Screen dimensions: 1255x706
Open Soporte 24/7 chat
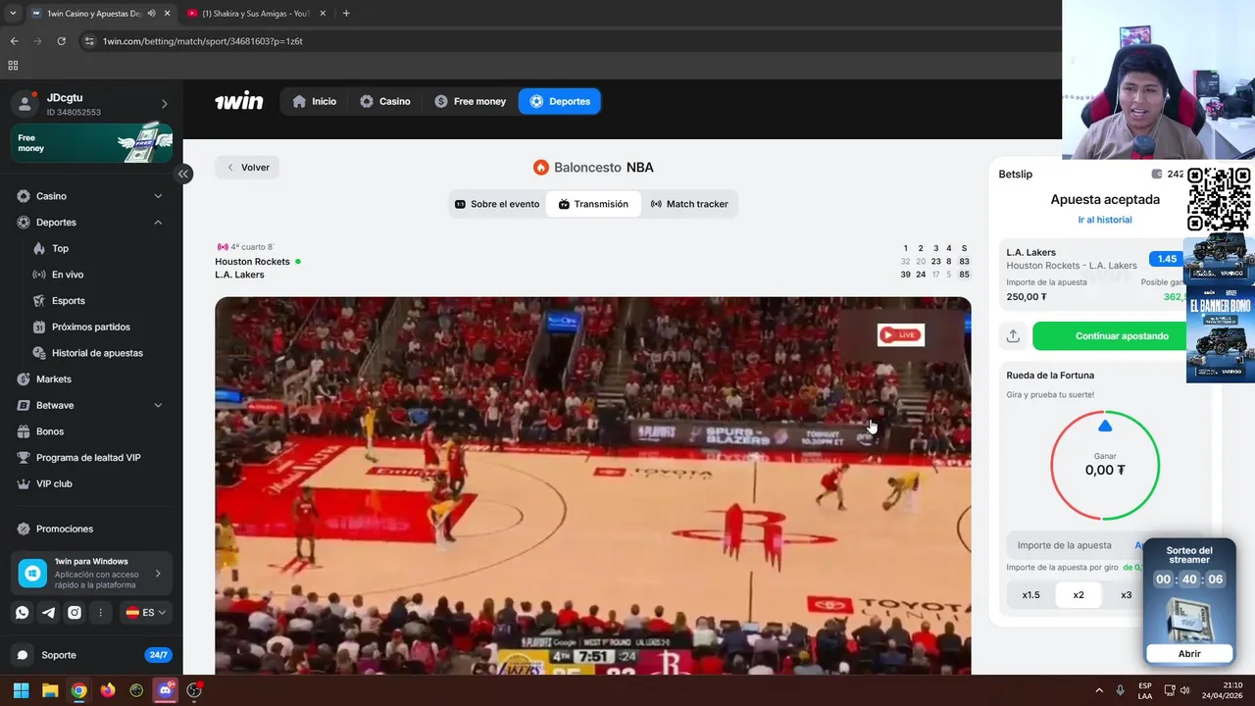91,655
